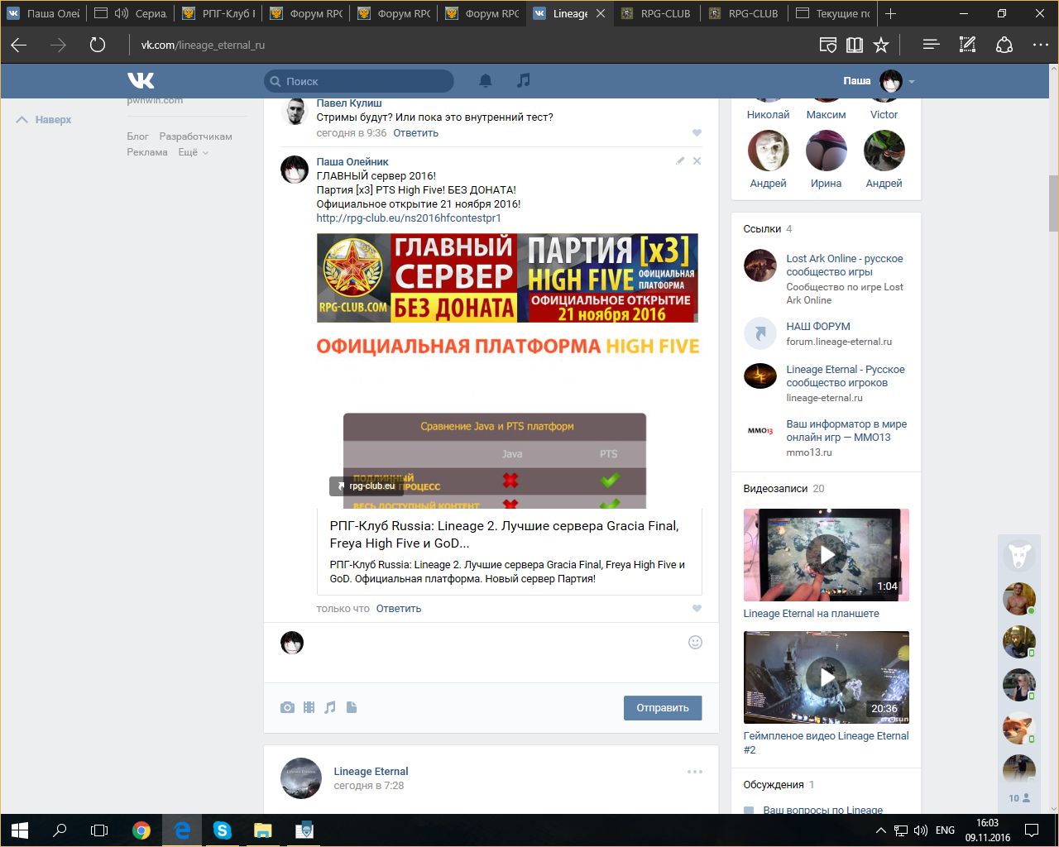This screenshot has height=847, width=1059.
Task: Play the Lineage Eternal на планшете video
Action: pos(827,554)
